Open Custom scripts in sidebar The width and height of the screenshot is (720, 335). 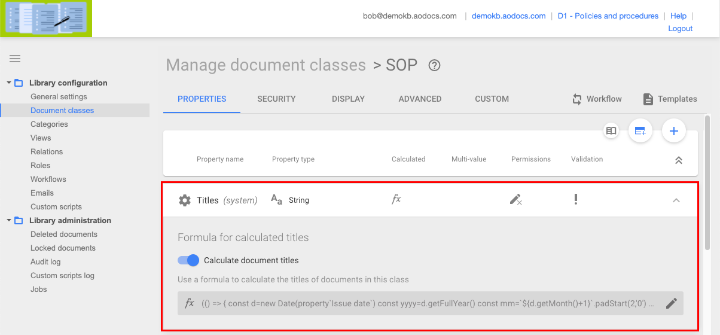(56, 207)
